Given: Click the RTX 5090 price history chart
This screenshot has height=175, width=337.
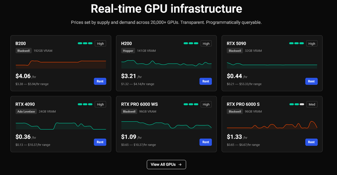Looking at the screenshot, I should coord(272,65).
